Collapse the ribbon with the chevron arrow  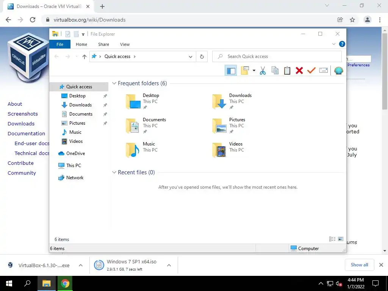333,44
